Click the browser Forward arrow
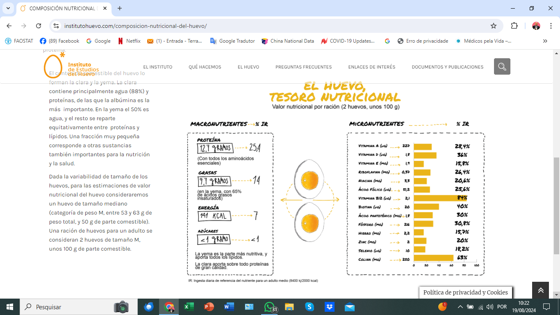 [x=24, y=26]
